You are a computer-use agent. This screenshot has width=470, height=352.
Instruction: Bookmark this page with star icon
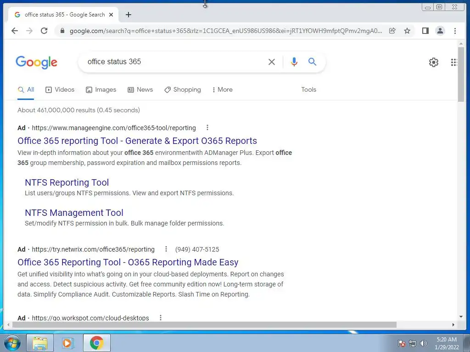[x=407, y=31]
